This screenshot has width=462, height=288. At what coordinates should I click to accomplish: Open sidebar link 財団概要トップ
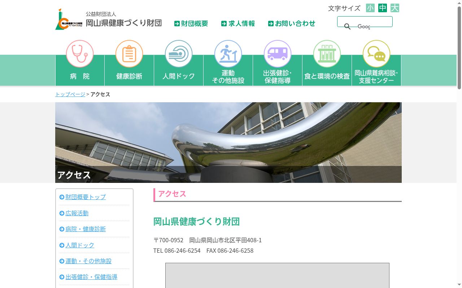(86, 197)
